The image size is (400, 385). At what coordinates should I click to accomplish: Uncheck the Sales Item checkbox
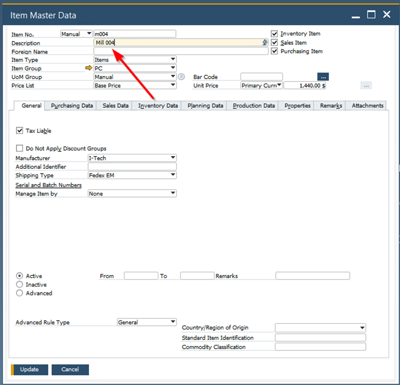pyautogui.click(x=274, y=43)
